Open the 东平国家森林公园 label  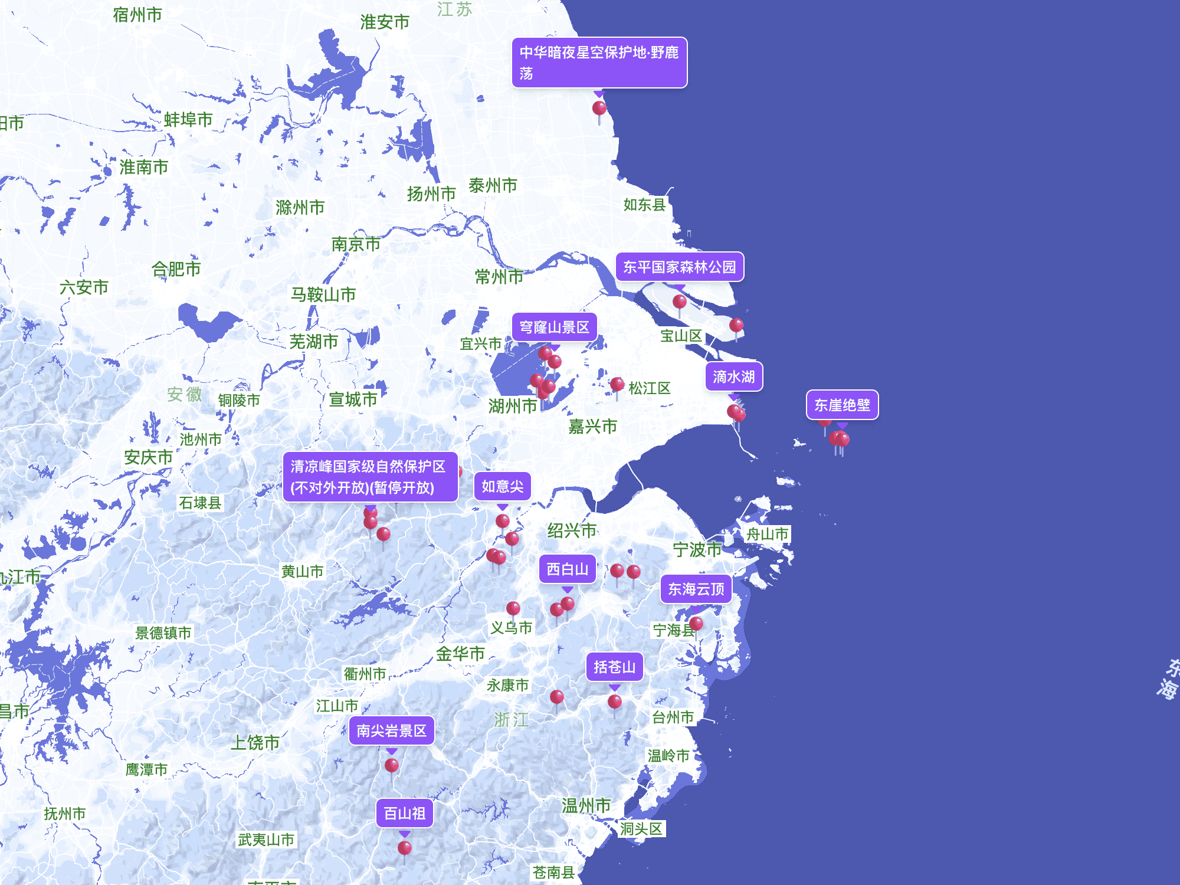click(680, 267)
